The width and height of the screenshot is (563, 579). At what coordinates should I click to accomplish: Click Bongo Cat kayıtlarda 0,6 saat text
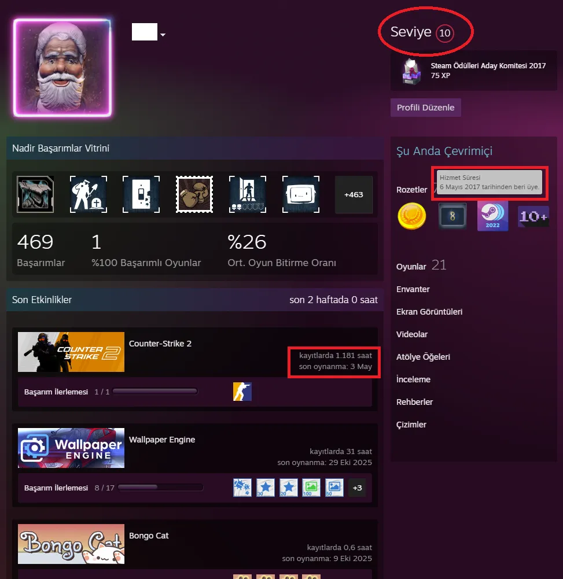point(340,547)
